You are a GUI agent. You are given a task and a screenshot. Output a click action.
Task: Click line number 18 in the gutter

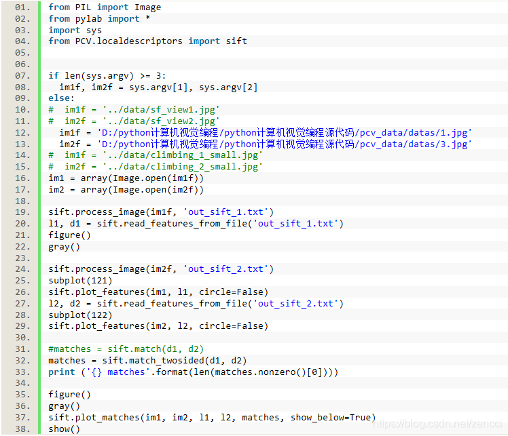22,201
